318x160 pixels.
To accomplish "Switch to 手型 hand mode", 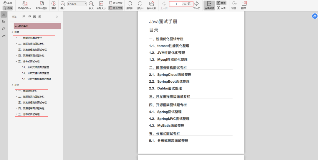I will click(8, 3).
